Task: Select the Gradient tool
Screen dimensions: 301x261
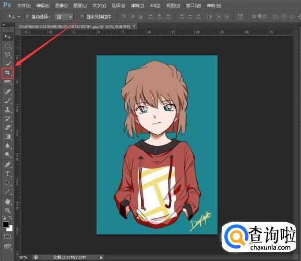Action: point(8,136)
